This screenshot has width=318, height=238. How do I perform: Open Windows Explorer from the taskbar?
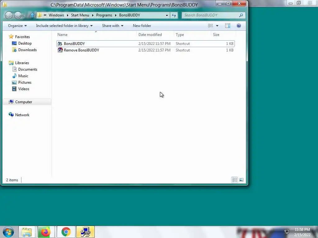27,232
